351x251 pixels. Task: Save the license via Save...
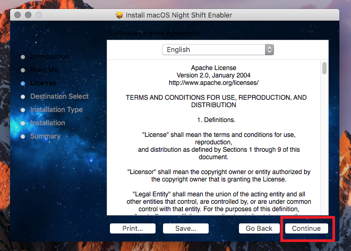(185, 228)
